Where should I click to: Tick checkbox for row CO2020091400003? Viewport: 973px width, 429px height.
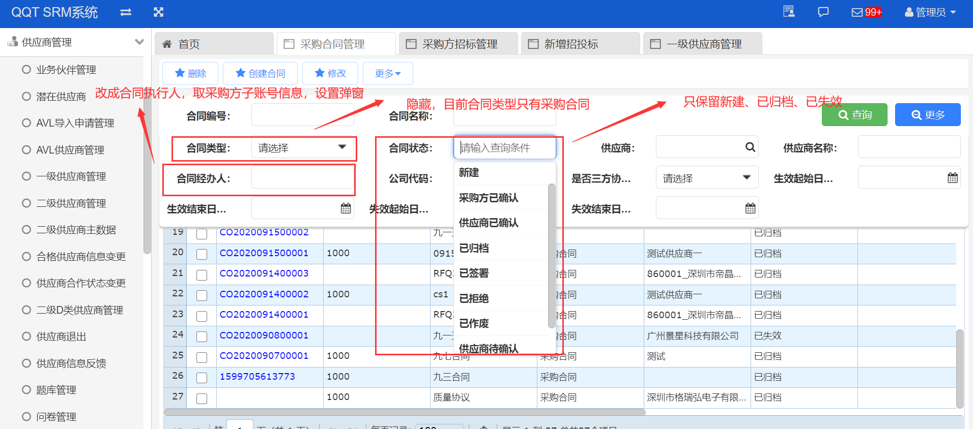pos(202,275)
